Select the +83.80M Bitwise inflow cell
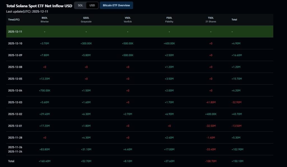Screen dimensions: 287x167 45,149
